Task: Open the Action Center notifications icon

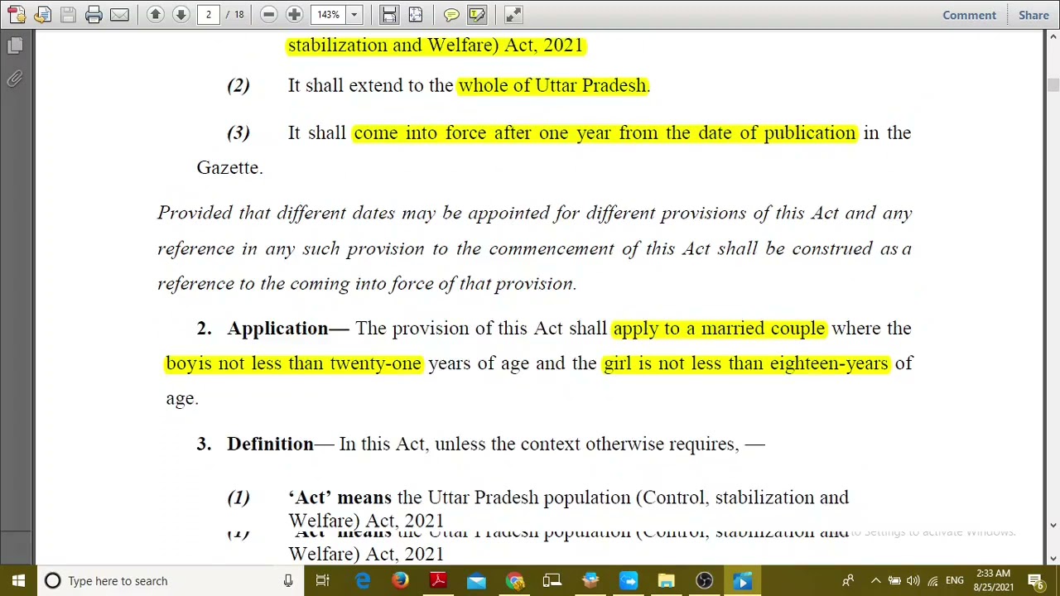Action: tap(1035, 580)
